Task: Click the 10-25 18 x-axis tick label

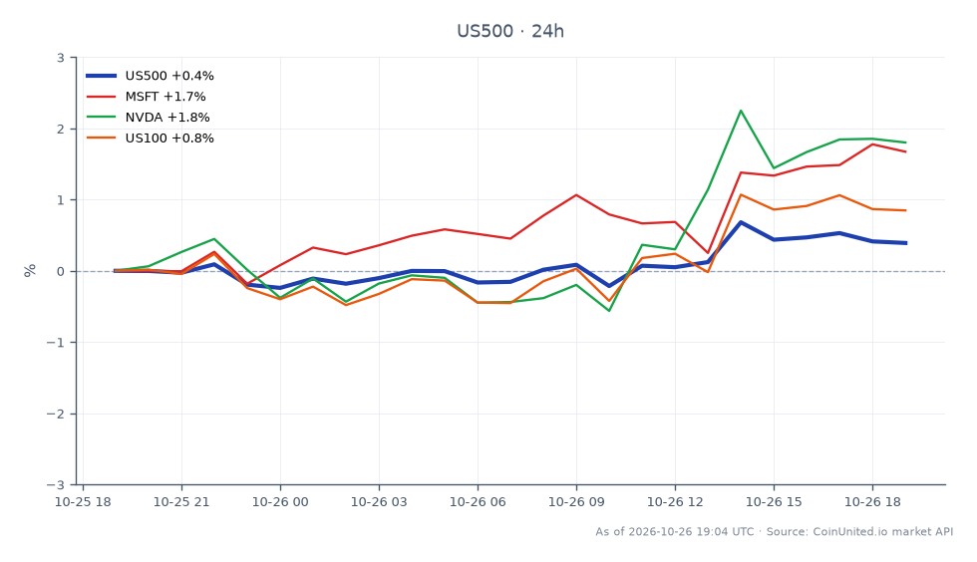Action: 83,501
